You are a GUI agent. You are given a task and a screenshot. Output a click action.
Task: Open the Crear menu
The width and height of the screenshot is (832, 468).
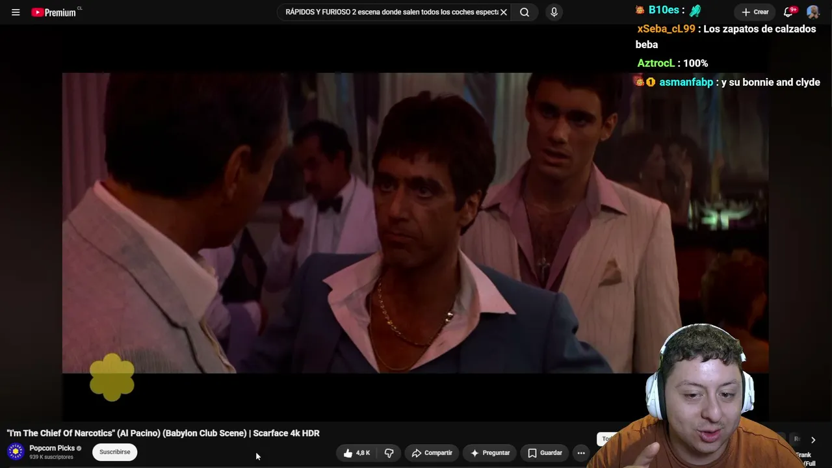tap(755, 12)
